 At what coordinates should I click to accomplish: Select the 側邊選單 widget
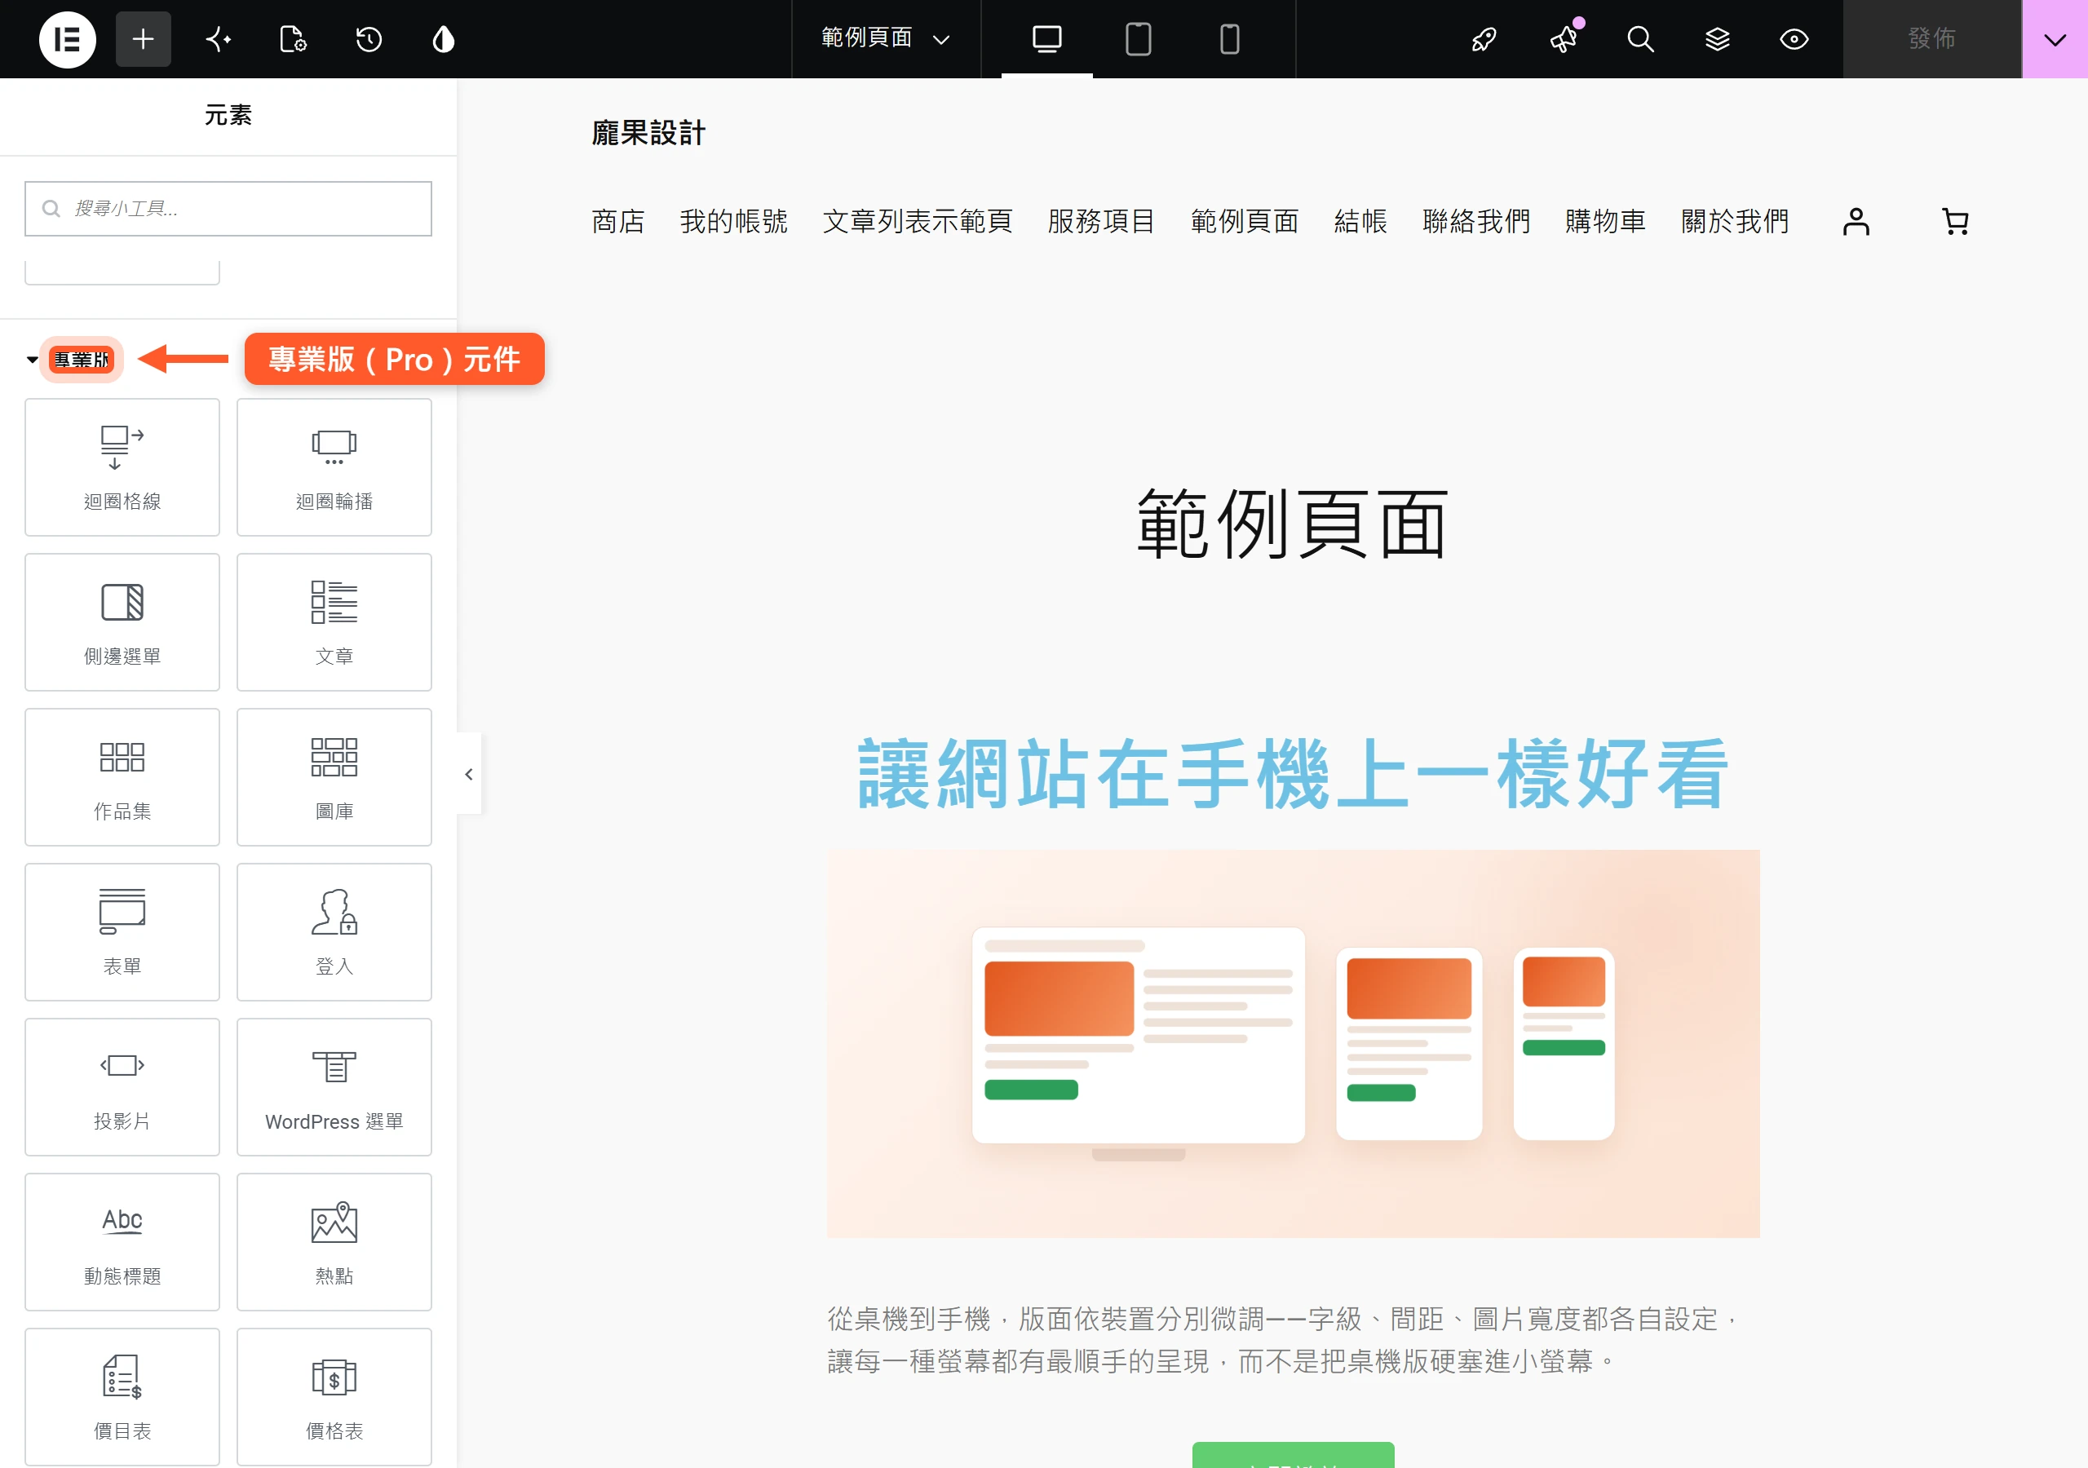[x=122, y=622]
